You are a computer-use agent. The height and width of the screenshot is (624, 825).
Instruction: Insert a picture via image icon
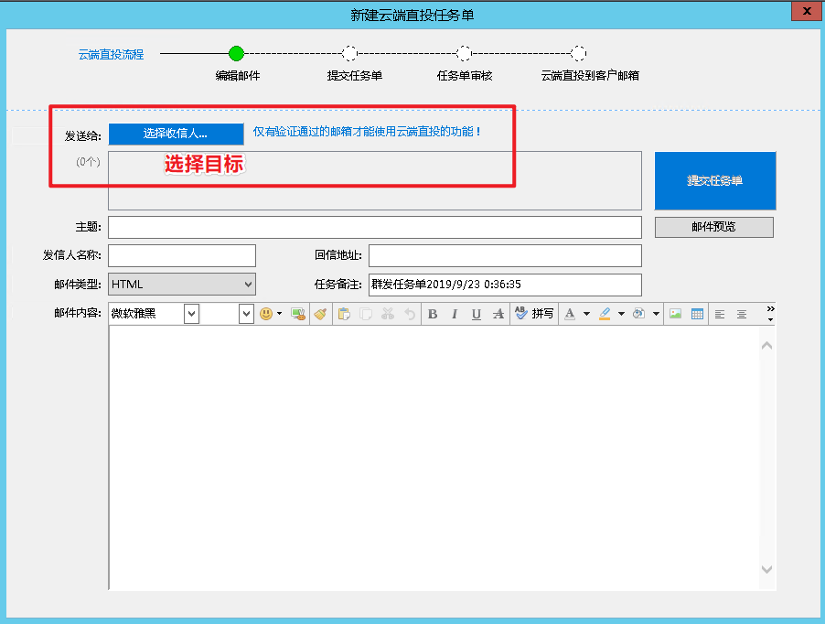coord(676,314)
